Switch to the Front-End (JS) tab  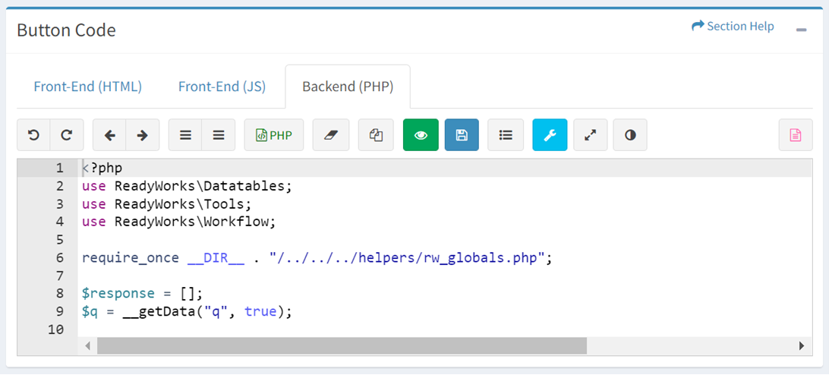tap(222, 87)
